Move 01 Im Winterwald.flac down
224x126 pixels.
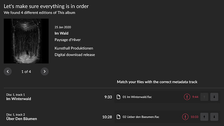(214, 97)
